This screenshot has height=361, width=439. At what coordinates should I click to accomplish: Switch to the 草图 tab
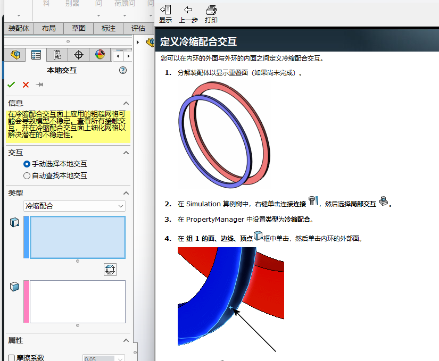(78, 29)
